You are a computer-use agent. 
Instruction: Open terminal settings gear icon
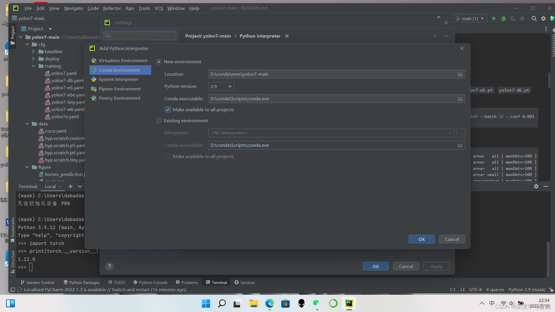click(x=536, y=186)
